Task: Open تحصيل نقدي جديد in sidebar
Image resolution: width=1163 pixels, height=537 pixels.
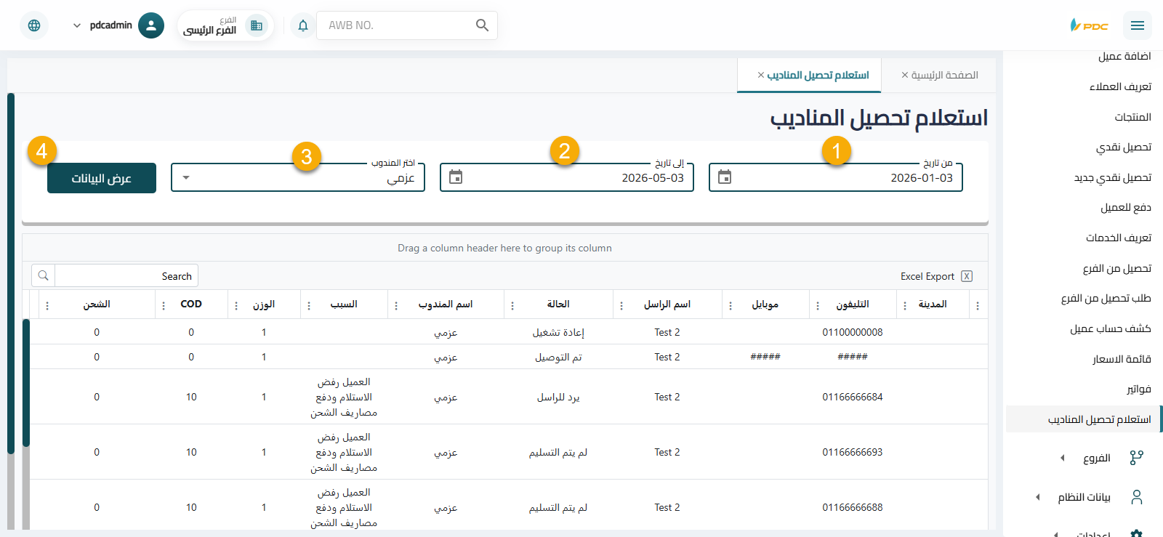Action: pos(1113,177)
